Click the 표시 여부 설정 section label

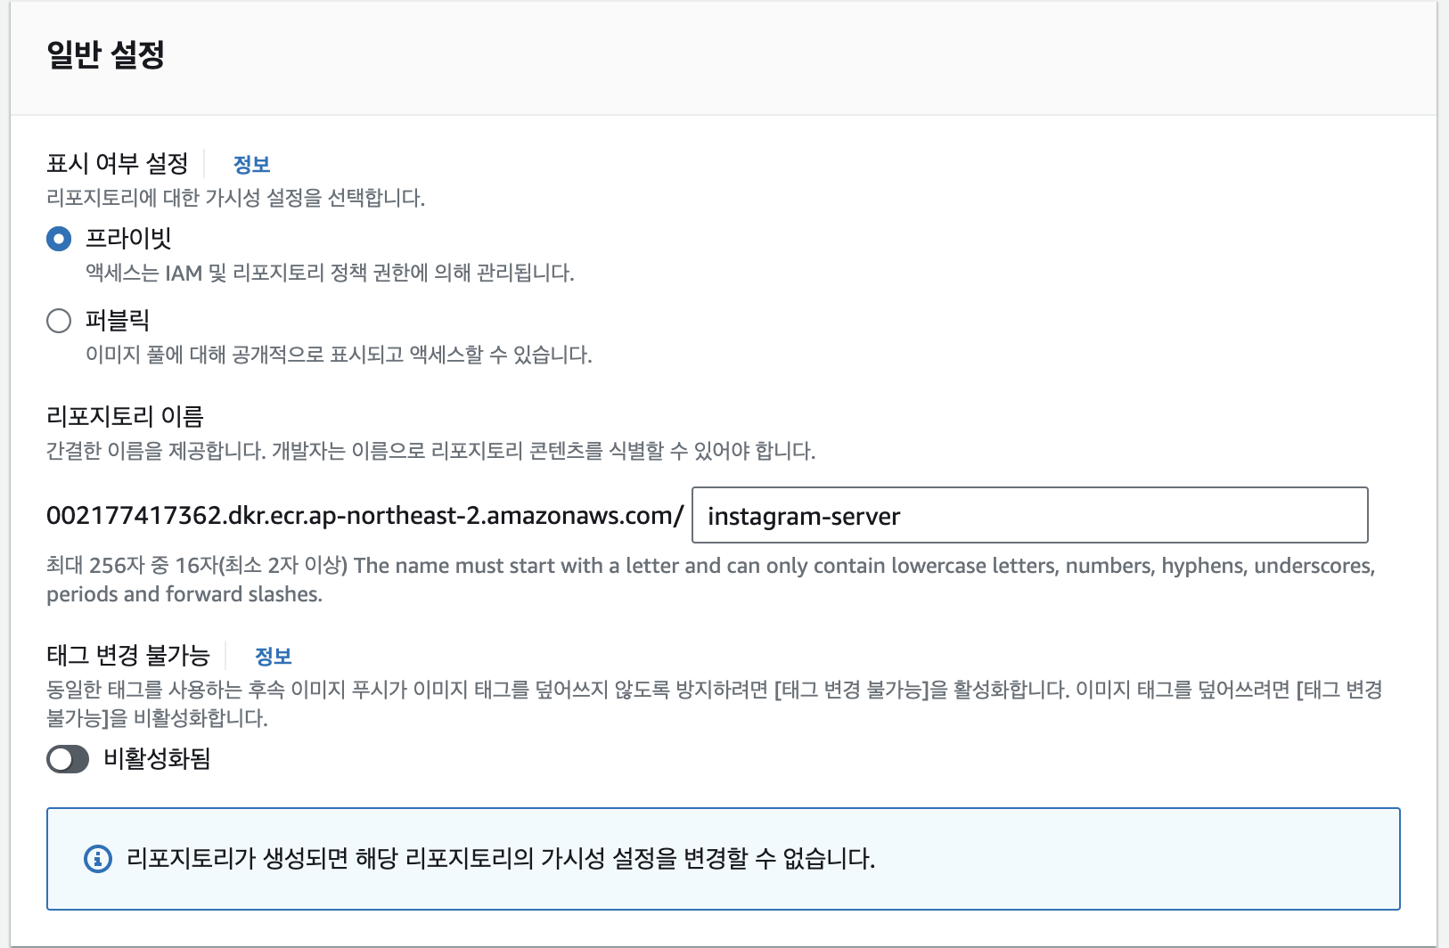pos(118,164)
